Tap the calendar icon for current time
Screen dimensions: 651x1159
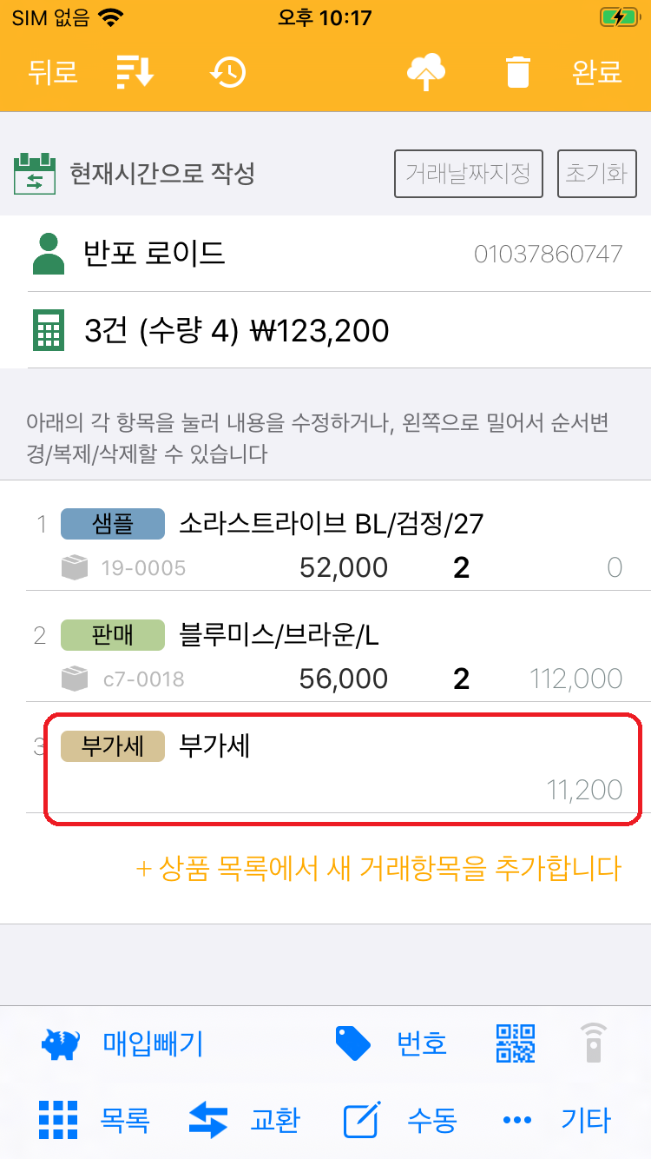35,174
